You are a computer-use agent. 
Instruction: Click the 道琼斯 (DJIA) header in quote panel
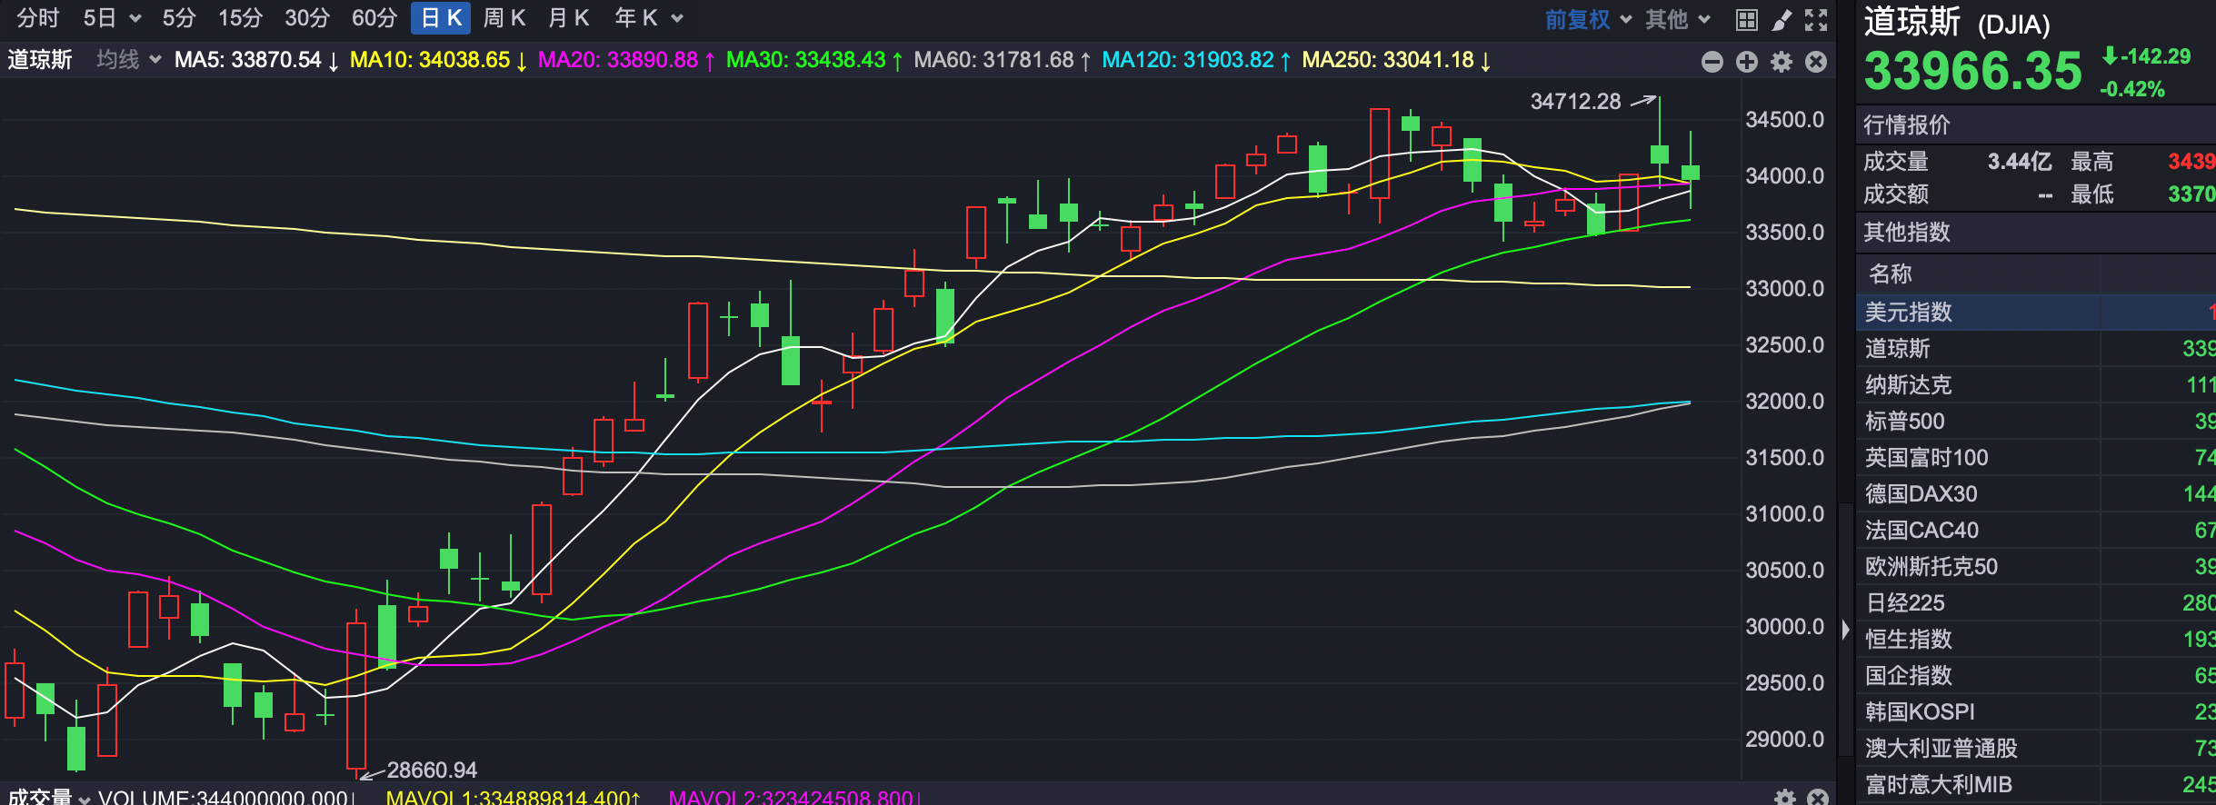pos(1957,23)
